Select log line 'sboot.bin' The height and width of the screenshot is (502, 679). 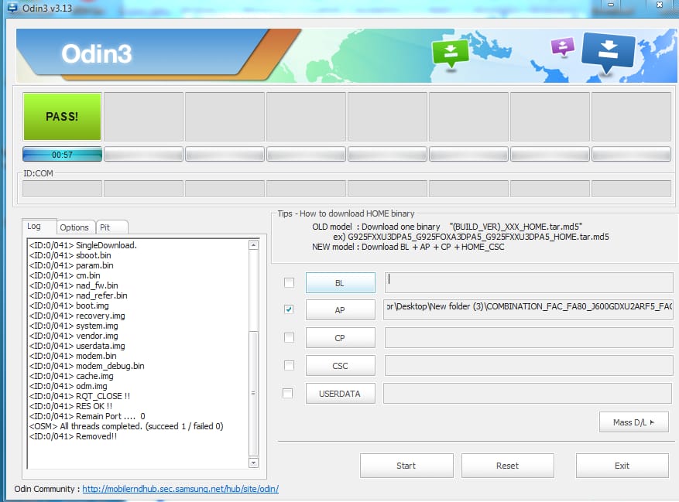(70, 255)
